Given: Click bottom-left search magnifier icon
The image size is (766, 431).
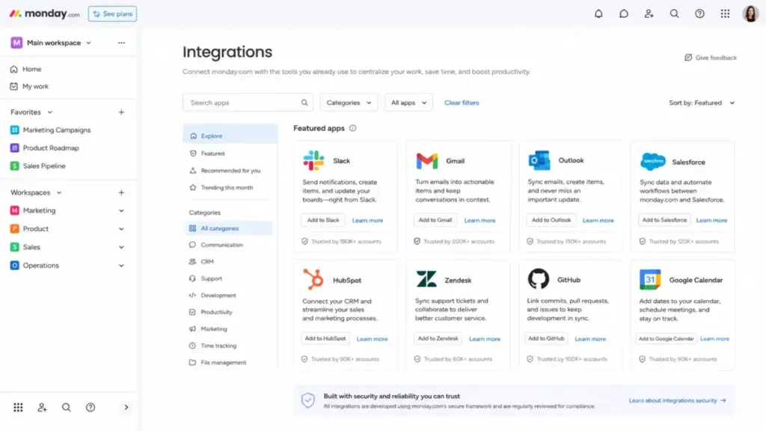Looking at the screenshot, I should pyautogui.click(x=66, y=407).
